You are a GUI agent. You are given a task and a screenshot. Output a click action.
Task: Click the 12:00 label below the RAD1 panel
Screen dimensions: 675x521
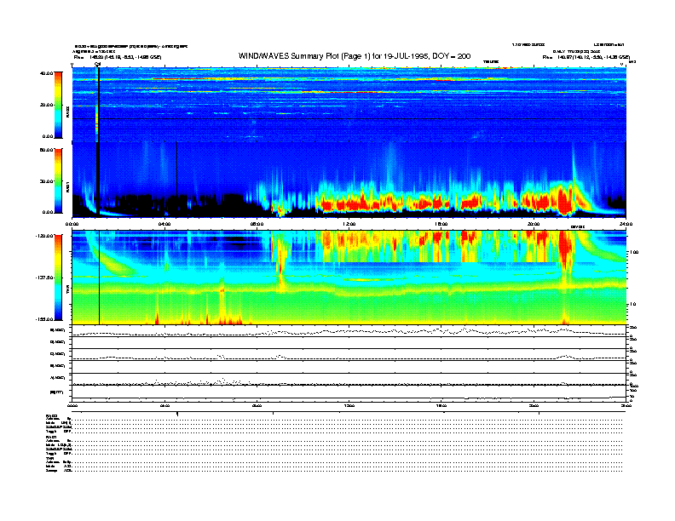coord(349,224)
